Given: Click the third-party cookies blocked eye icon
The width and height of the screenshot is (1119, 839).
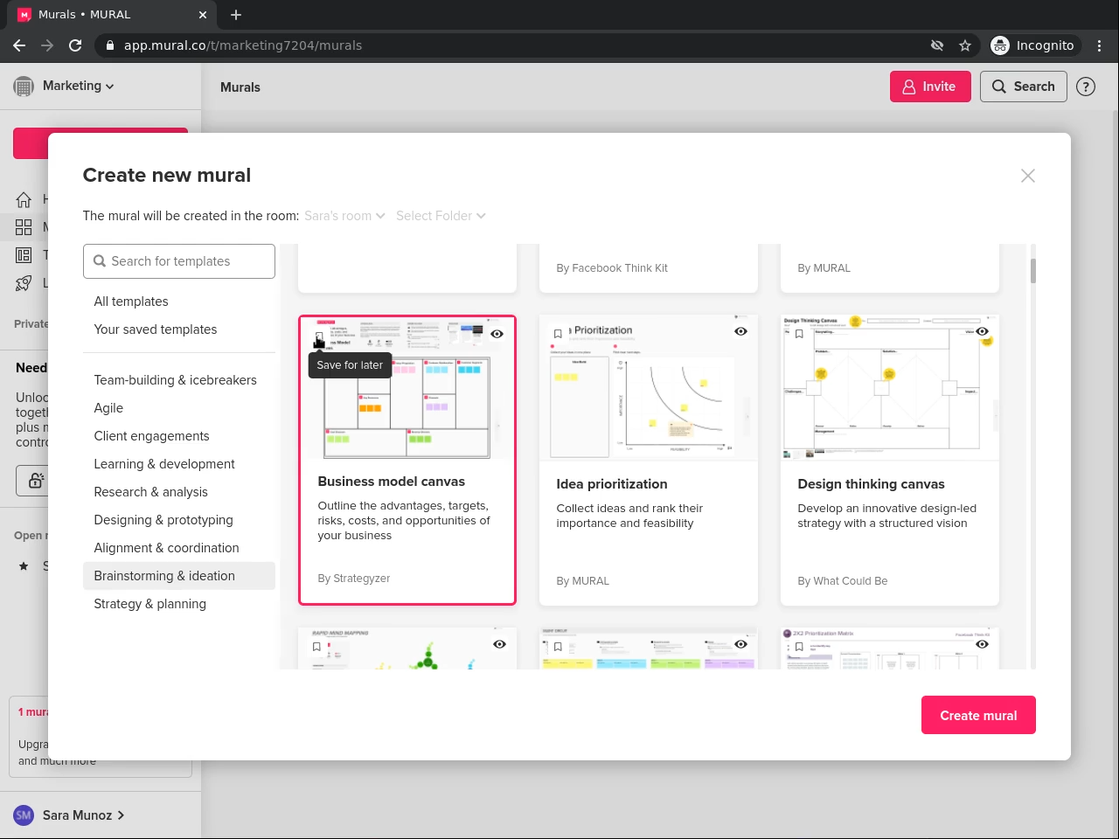Looking at the screenshot, I should pyautogui.click(x=937, y=45).
